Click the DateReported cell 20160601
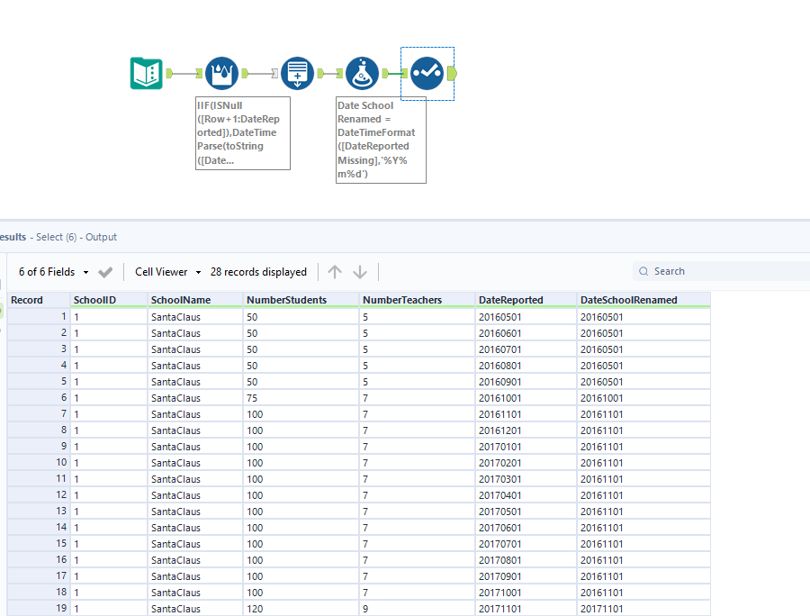 pyautogui.click(x=526, y=333)
